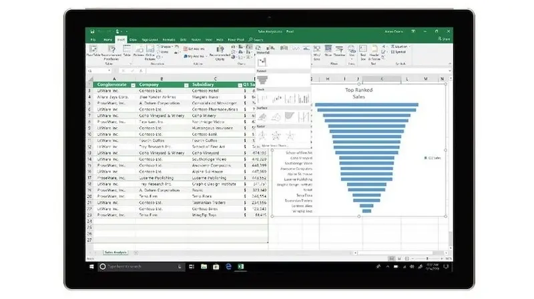
Task: Open the Subsidiary column filter dropdown
Action: [x=240, y=85]
